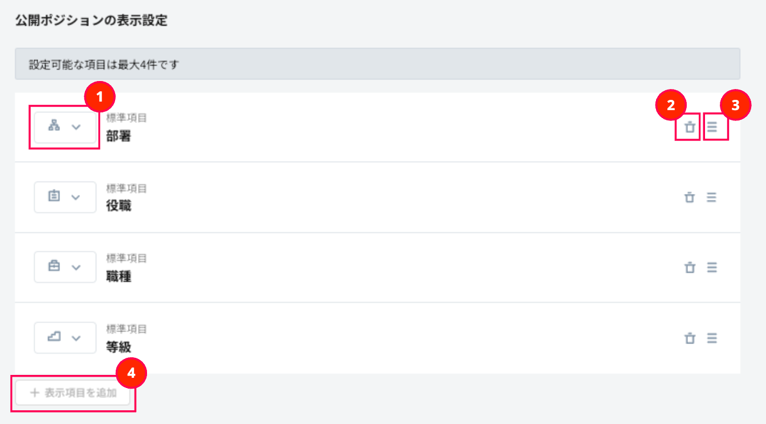Open the icon dropdown for 職種
This screenshot has height=424, width=766.
pyautogui.click(x=65, y=267)
